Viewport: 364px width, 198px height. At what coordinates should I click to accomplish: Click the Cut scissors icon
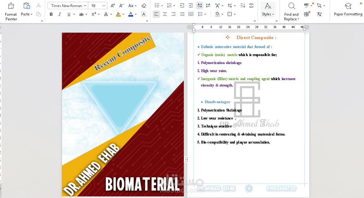(x=39, y=6)
